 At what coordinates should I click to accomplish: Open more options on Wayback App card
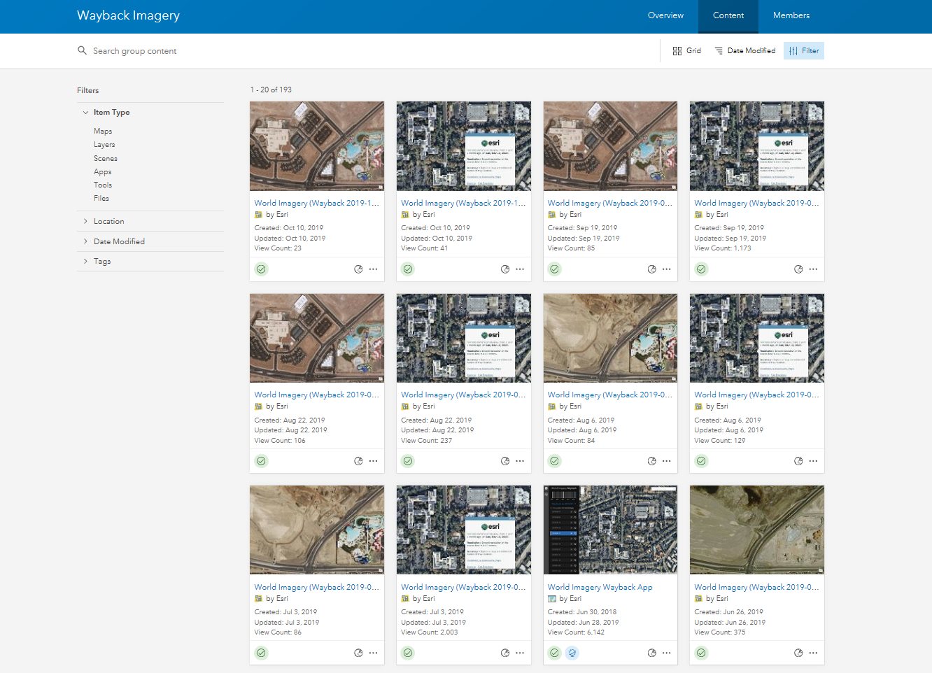pyautogui.click(x=666, y=653)
